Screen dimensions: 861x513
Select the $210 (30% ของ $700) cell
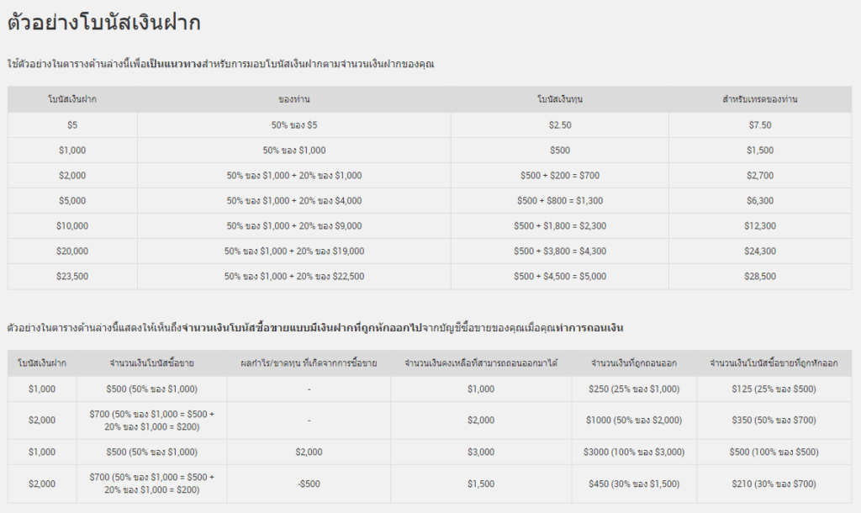(774, 484)
